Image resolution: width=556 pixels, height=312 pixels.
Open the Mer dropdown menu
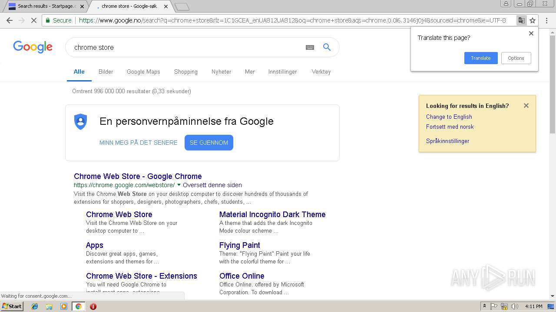tap(250, 72)
